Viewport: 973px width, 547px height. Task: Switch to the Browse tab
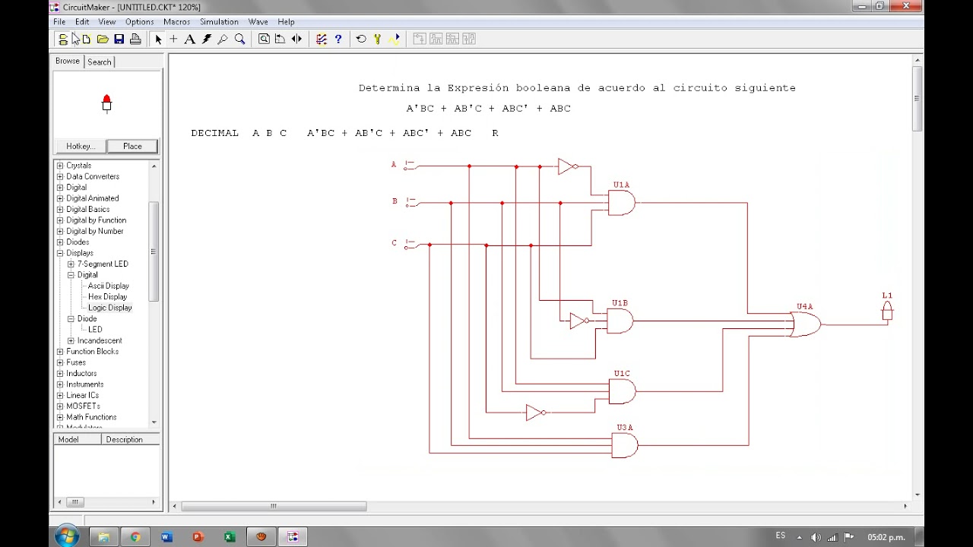pos(68,61)
